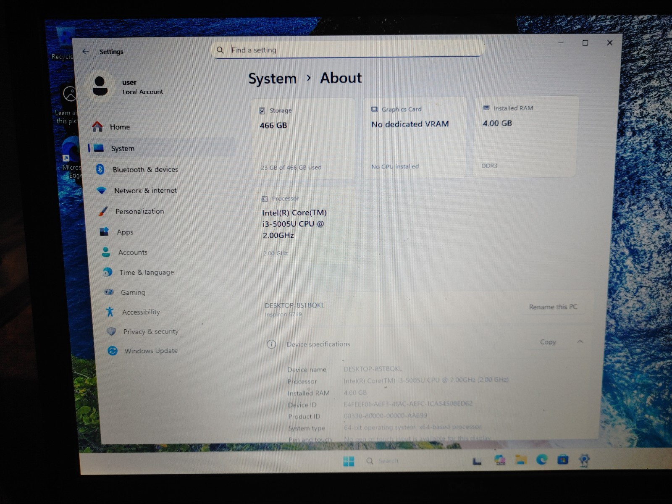Click System in the breadcrumb
The height and width of the screenshot is (504, 672).
[x=273, y=79]
